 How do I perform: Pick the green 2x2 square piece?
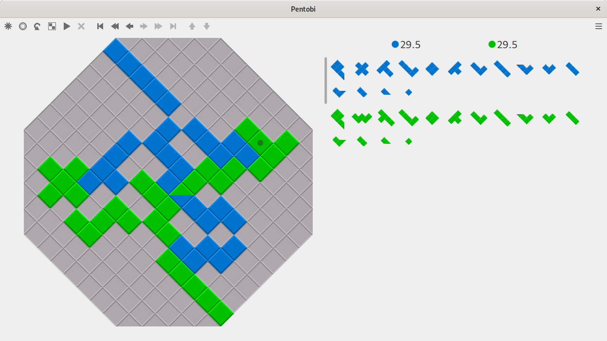pyautogui.click(x=432, y=118)
